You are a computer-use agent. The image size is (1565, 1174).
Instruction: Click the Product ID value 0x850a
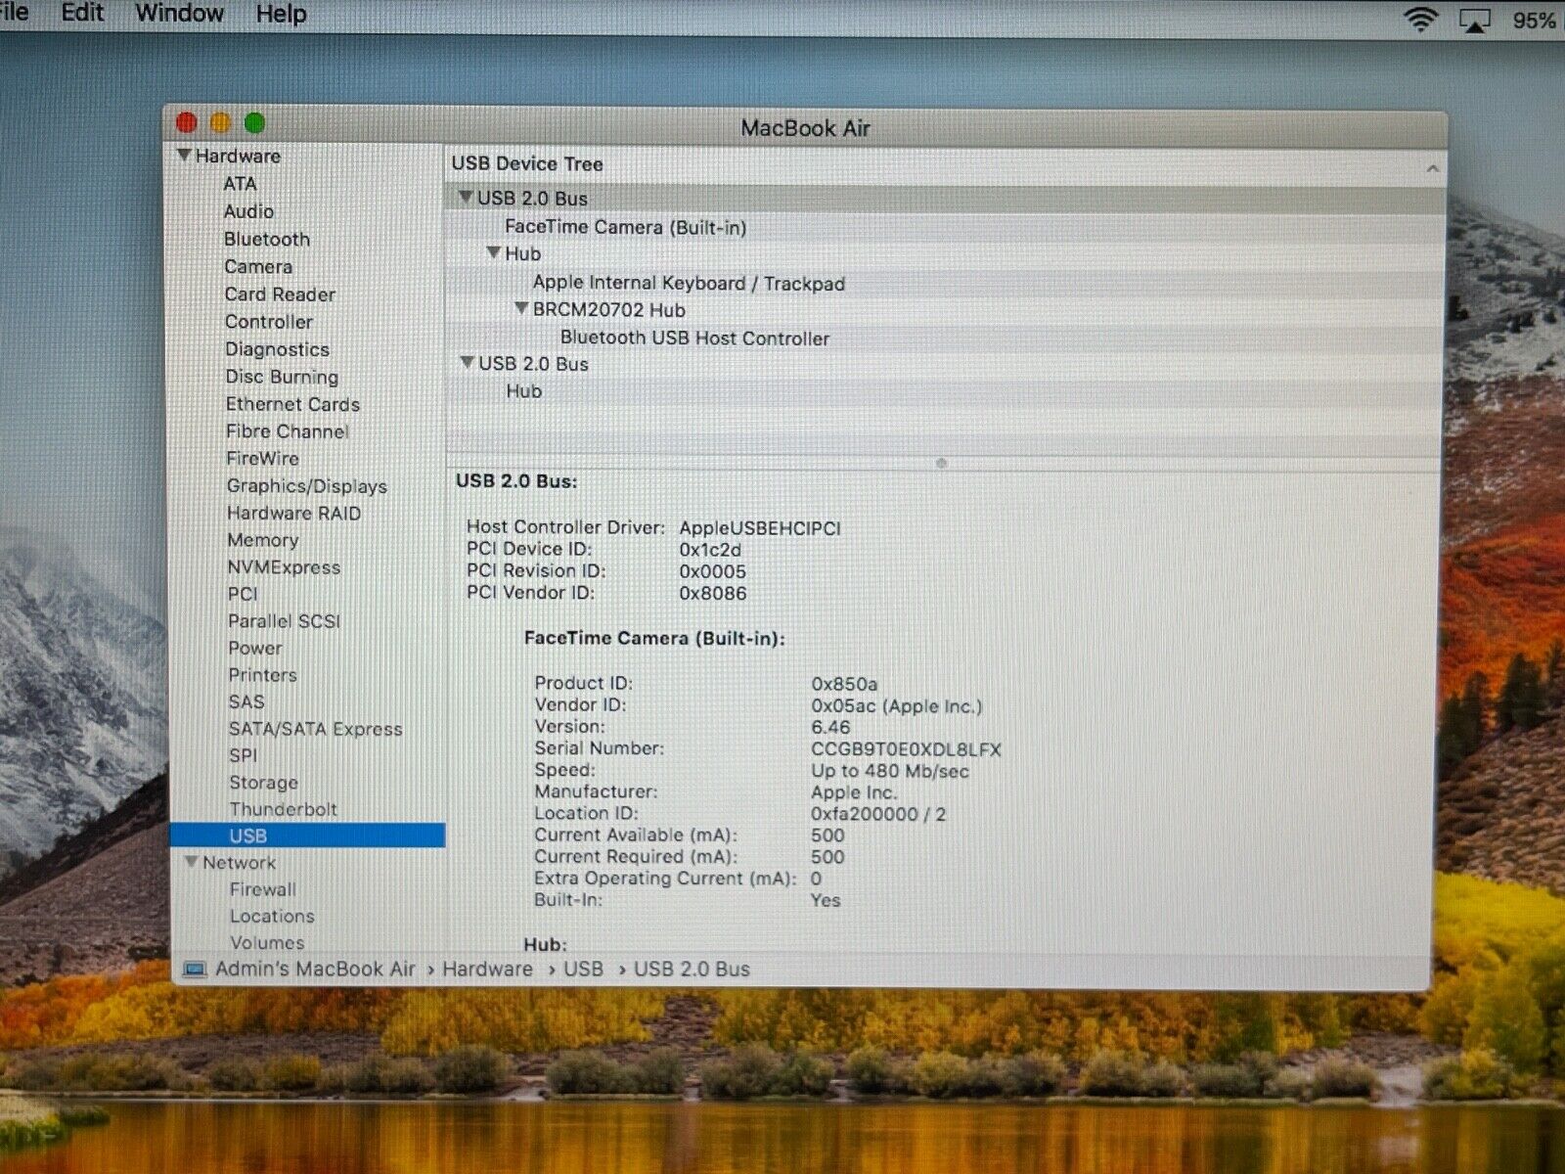844,684
